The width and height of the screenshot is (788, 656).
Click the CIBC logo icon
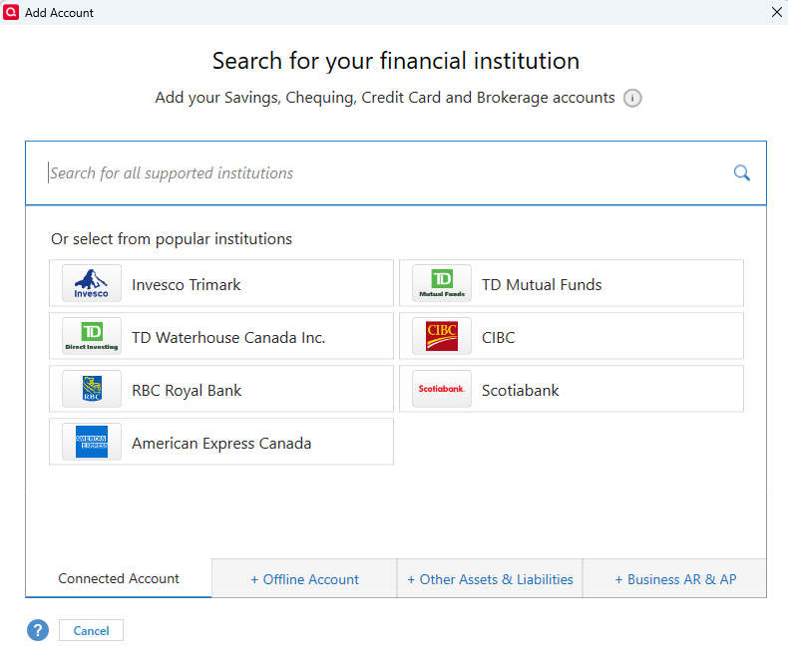[442, 337]
